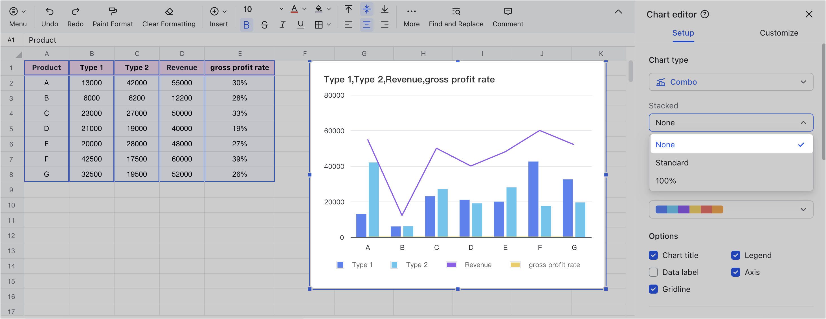Open the color theme palette dropdown
This screenshot has height=319, width=826.
(x=731, y=209)
